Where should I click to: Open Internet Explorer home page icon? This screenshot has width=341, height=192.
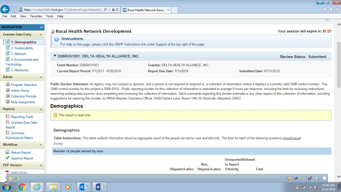coord(325,9)
